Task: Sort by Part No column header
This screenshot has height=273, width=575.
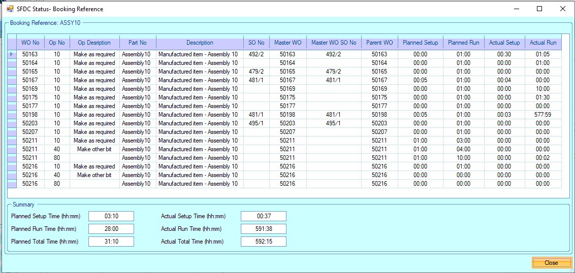Action: point(138,43)
